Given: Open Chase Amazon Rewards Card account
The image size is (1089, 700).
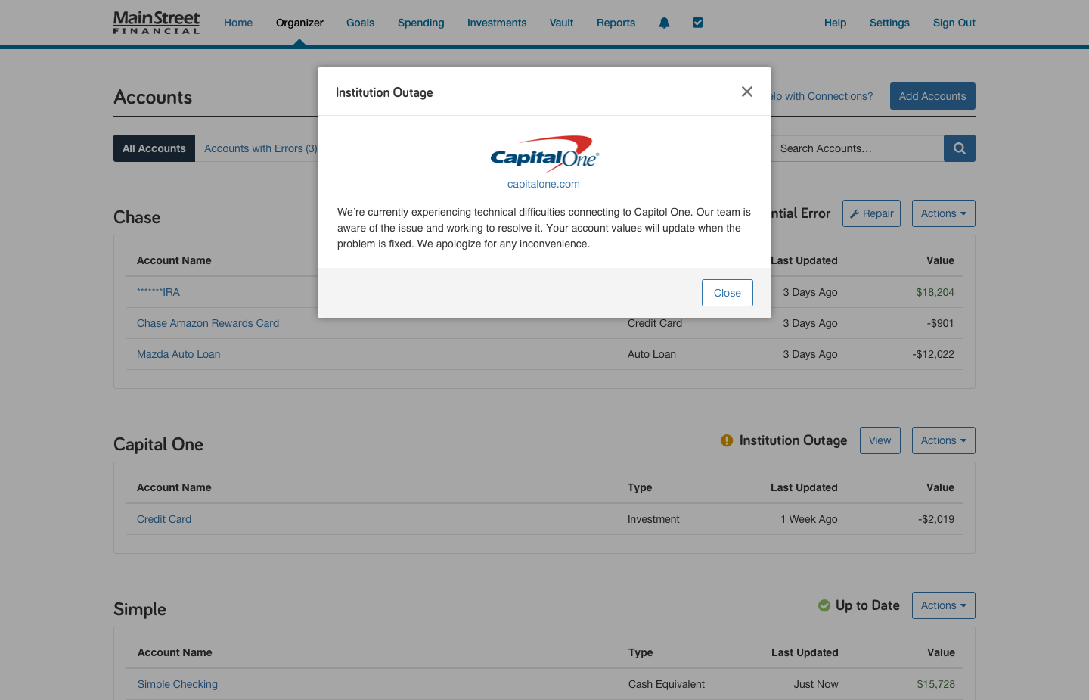Looking at the screenshot, I should pyautogui.click(x=208, y=323).
